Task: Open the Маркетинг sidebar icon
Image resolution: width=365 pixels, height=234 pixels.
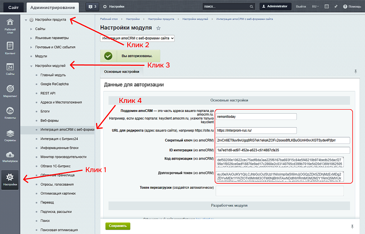Action: [10, 90]
